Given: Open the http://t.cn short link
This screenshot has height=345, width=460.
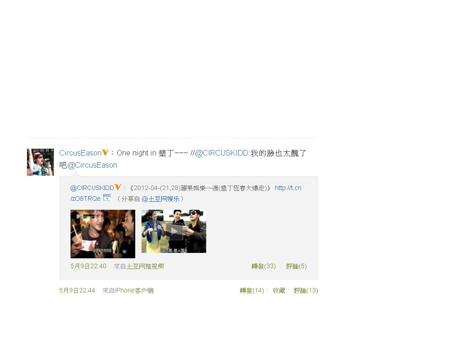Looking at the screenshot, I should click(186, 193).
